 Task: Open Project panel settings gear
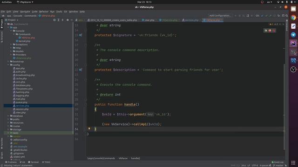68,20
